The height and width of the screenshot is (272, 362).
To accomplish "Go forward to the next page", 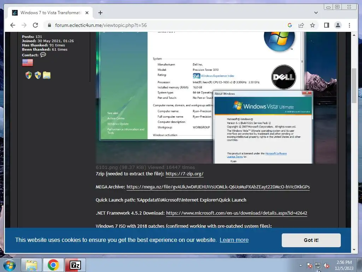I will [24, 25].
